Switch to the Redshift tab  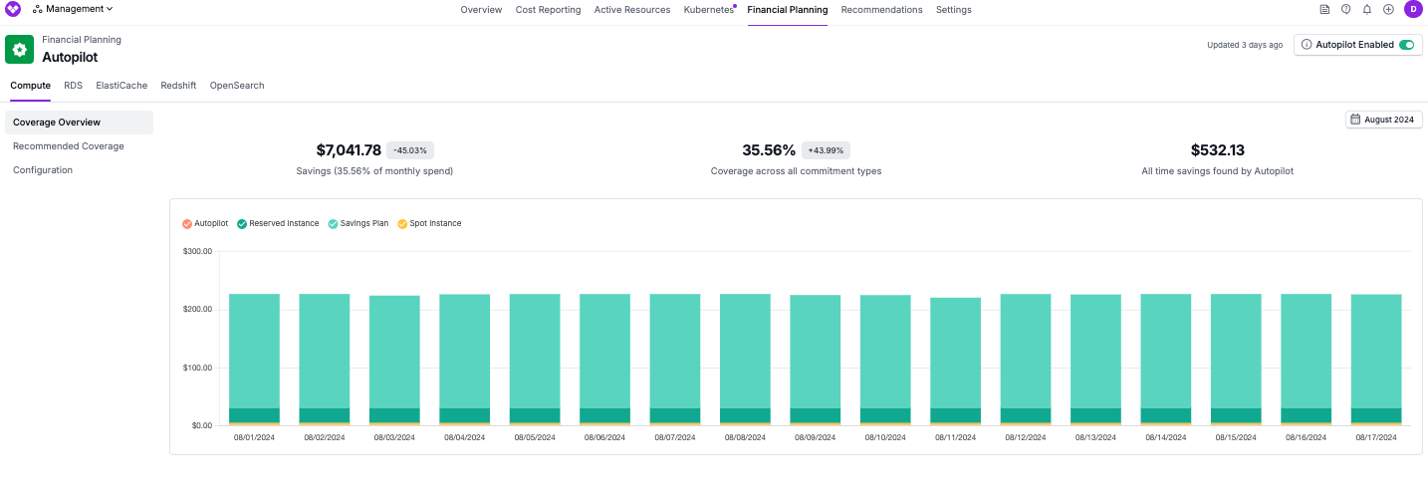178,86
